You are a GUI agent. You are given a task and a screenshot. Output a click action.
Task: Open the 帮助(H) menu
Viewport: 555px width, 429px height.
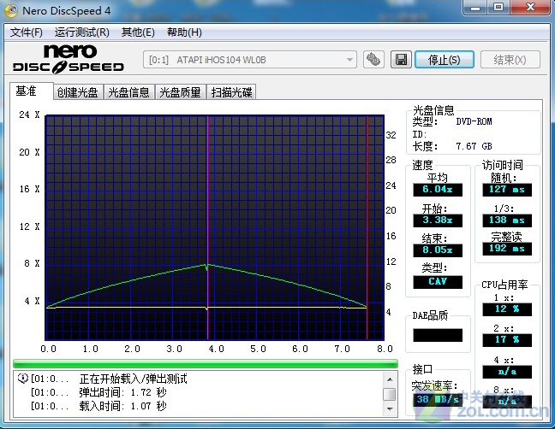[184, 32]
